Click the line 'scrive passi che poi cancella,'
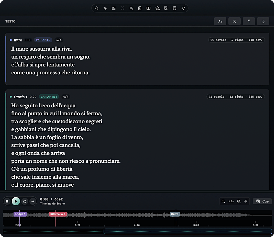The width and height of the screenshot is (277, 237). click(46, 145)
